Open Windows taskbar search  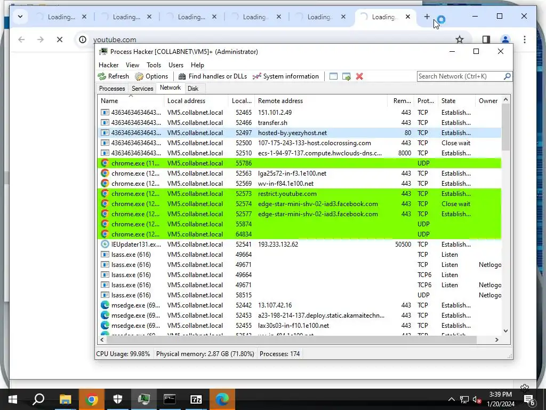[x=38, y=399]
